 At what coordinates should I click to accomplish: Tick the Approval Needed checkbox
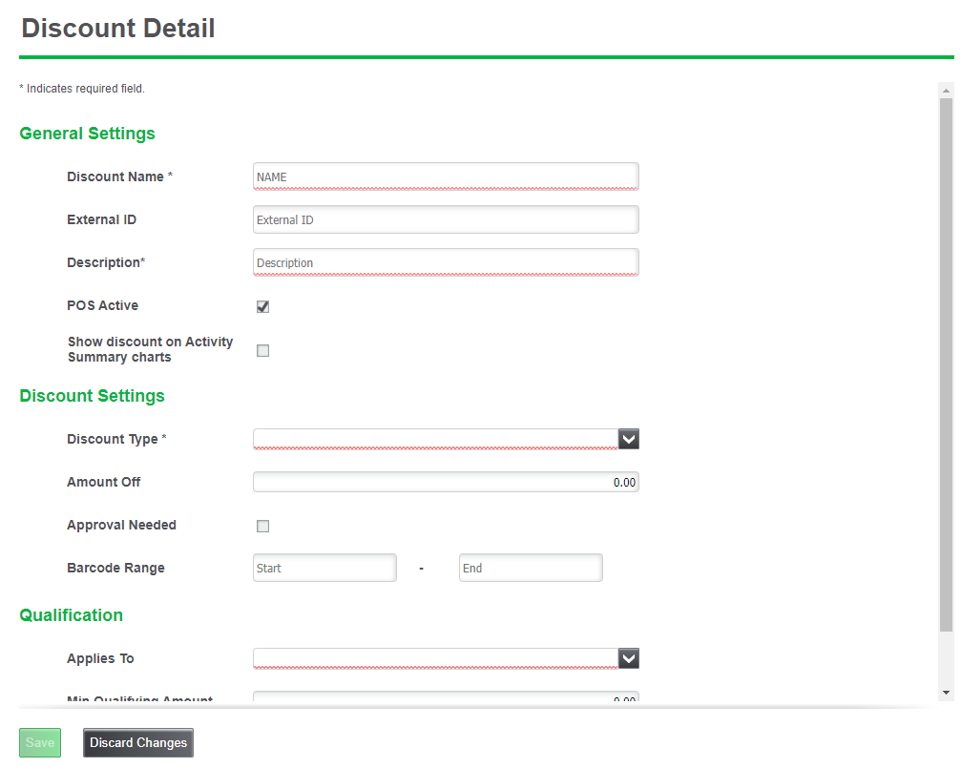263,526
